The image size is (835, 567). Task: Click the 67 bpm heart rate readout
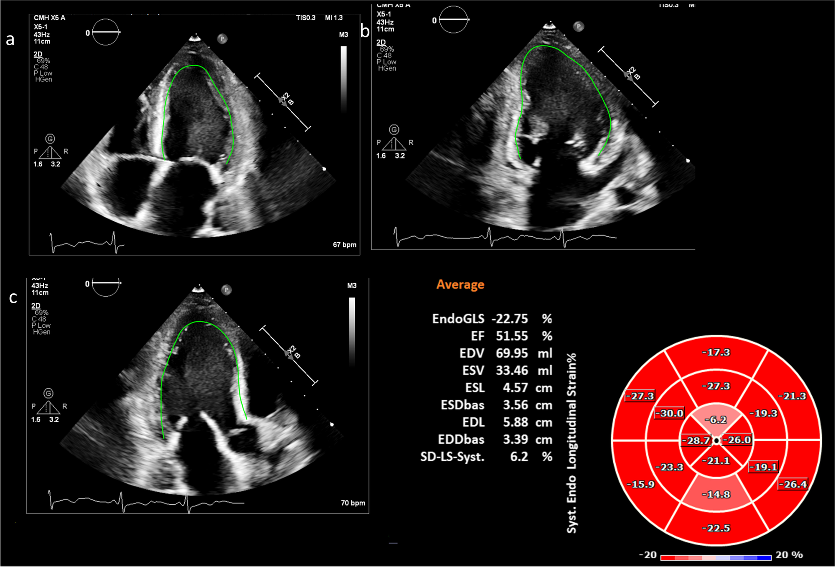pos(344,245)
